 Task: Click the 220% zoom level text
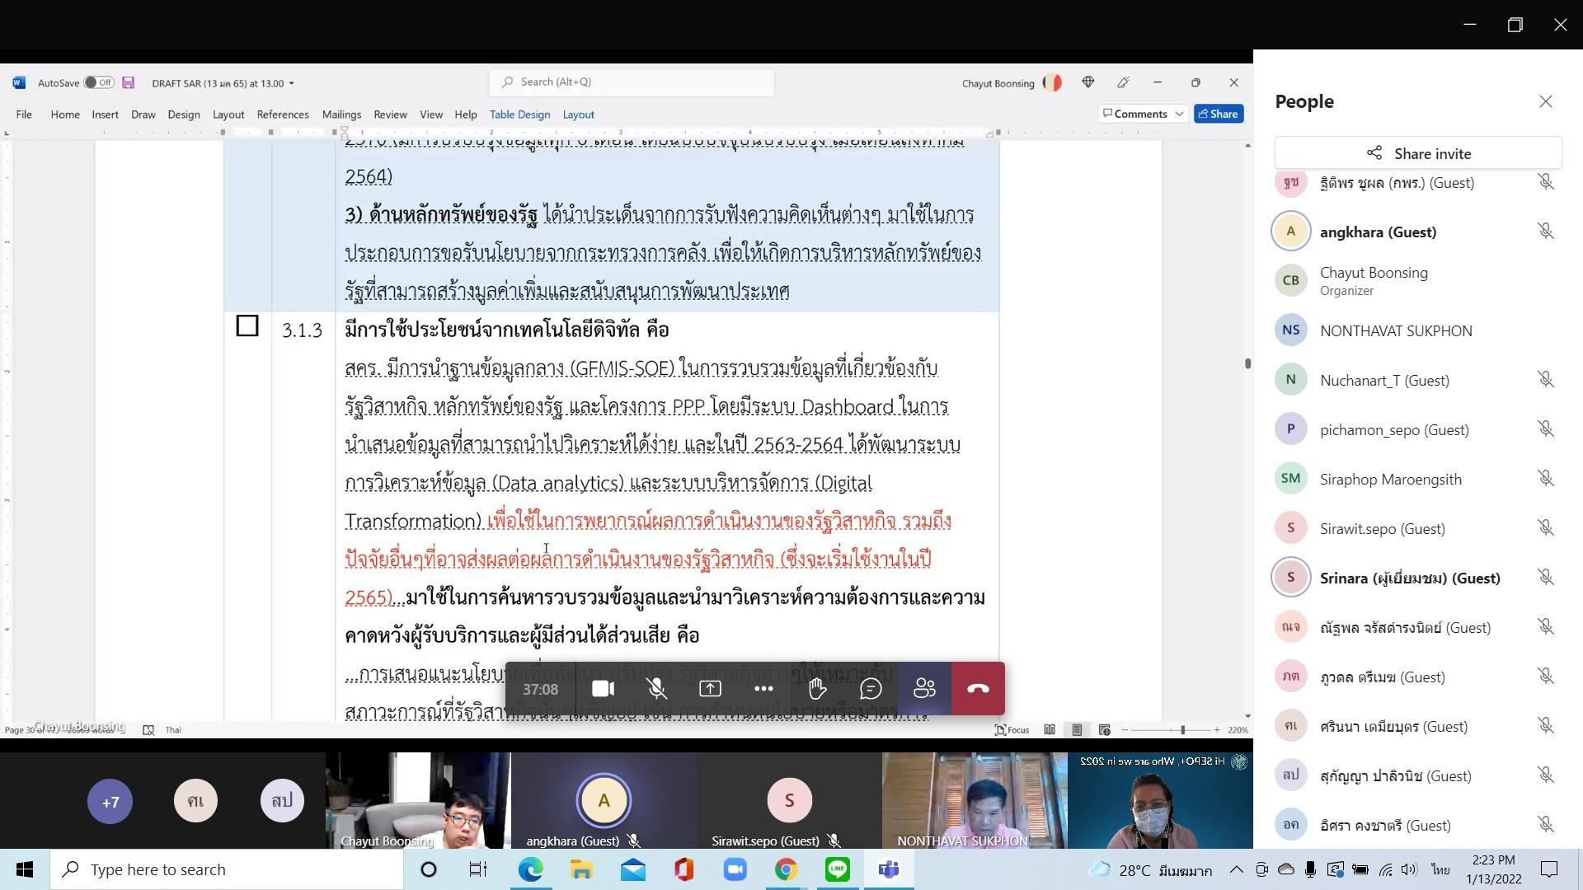1238,730
